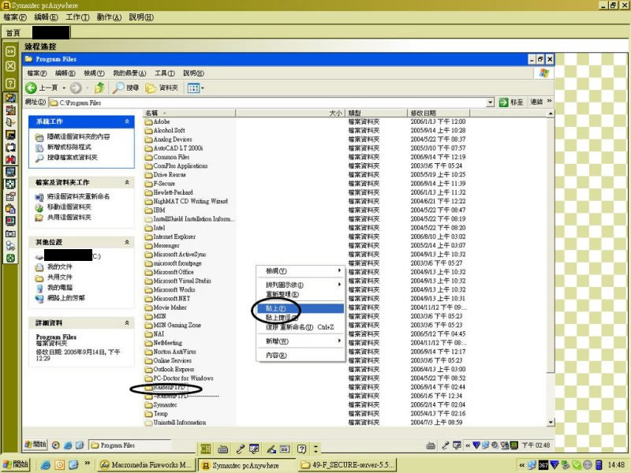The width and height of the screenshot is (631, 473).
Task: Select the Internet Explorer folder name
Action: 174,236
